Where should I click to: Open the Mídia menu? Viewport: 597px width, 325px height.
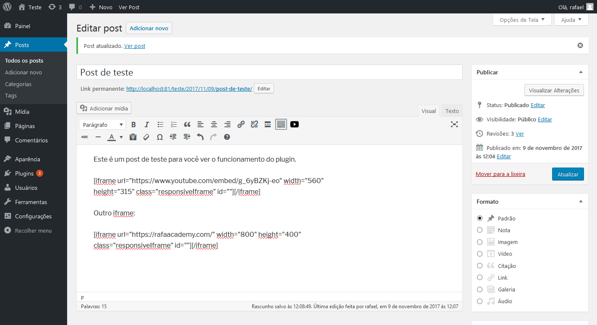click(34, 112)
